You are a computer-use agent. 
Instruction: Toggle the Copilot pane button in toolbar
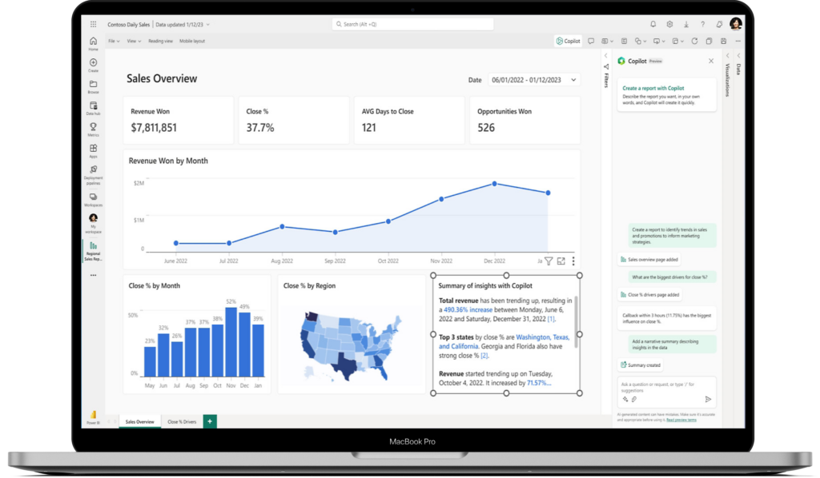click(x=569, y=41)
